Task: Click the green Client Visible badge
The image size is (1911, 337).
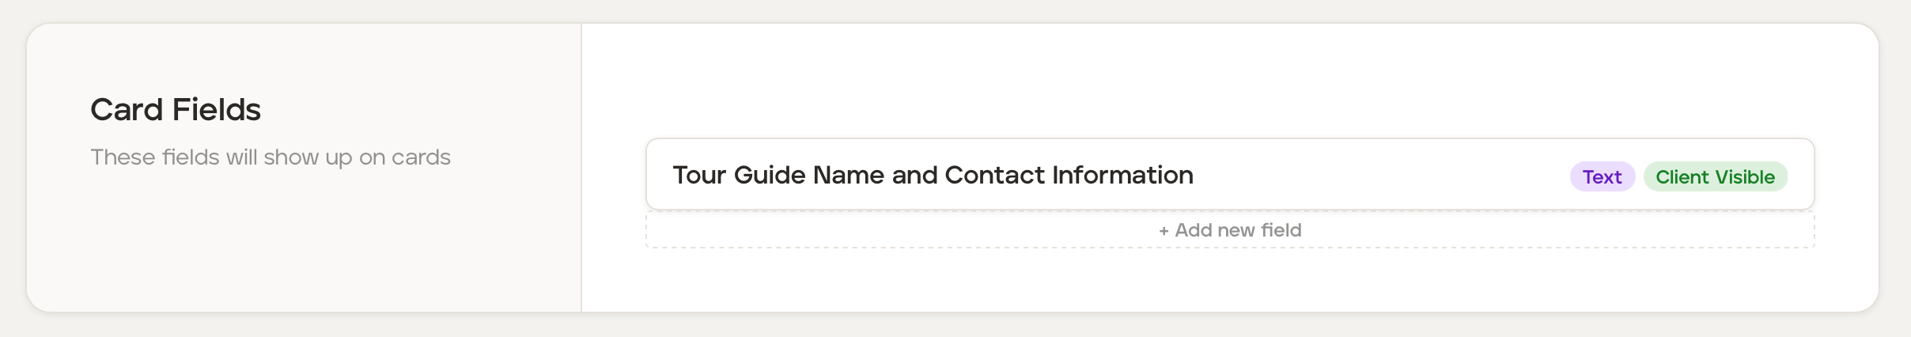Action: [1715, 177]
